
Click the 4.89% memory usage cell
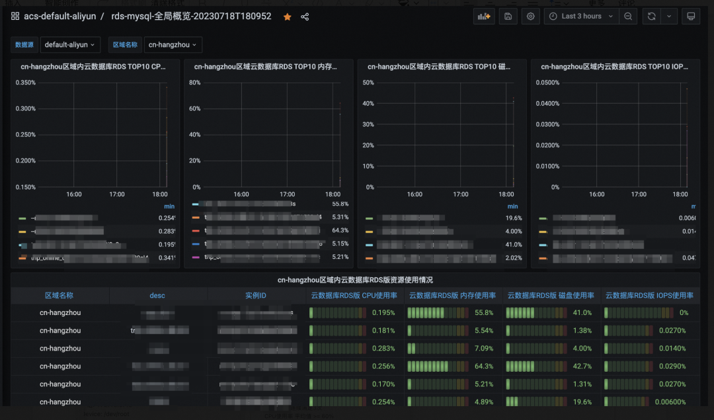pyautogui.click(x=453, y=402)
